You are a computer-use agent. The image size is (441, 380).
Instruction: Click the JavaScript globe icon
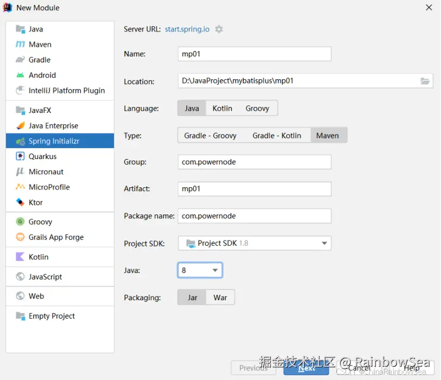click(x=20, y=276)
